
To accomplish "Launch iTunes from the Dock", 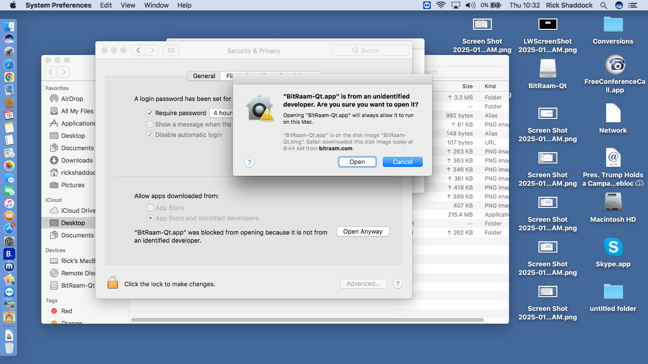I will pyautogui.click(x=9, y=203).
